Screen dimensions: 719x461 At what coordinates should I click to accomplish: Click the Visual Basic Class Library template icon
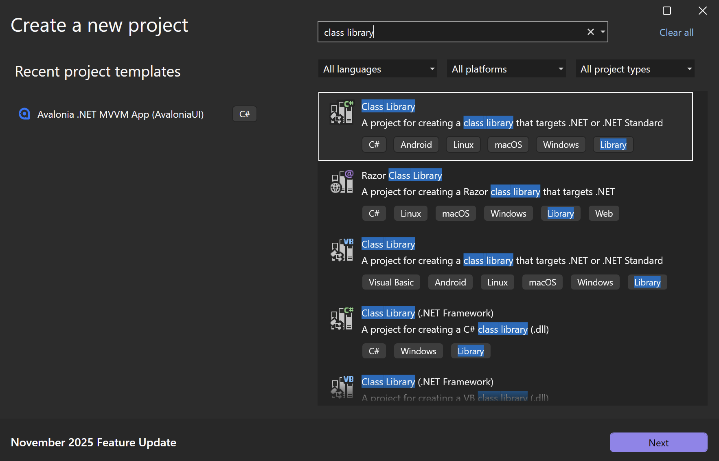coord(342,250)
